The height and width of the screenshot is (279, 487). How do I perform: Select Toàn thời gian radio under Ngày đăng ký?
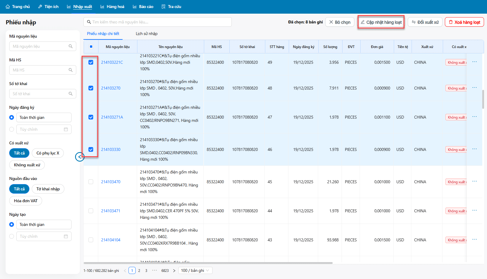12,117
